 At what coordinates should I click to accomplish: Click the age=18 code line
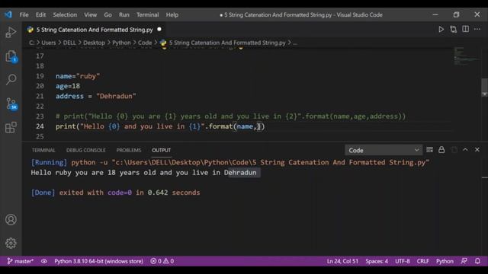point(68,86)
